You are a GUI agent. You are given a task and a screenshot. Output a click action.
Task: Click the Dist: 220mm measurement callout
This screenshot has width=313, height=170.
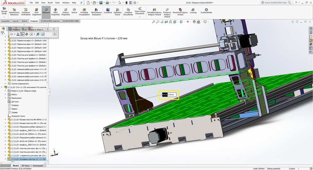pyautogui.click(x=169, y=95)
